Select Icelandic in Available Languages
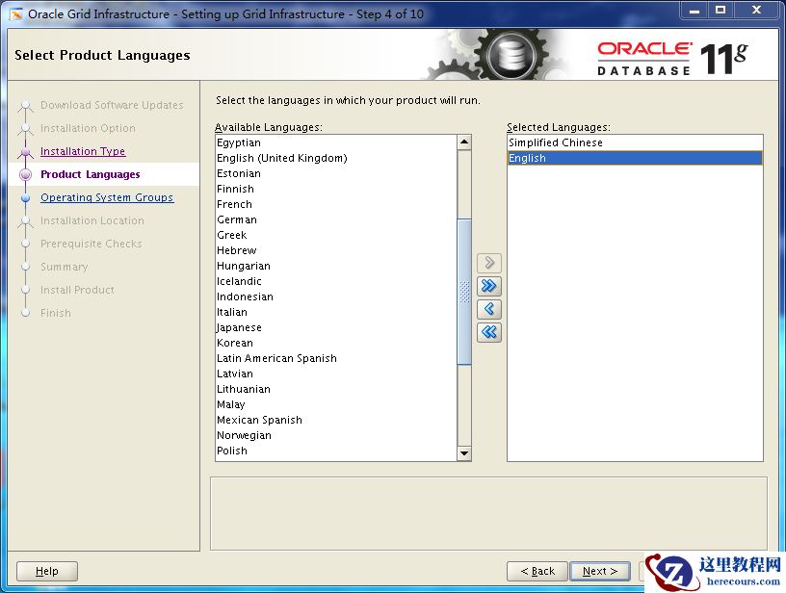The image size is (786, 593). point(336,281)
